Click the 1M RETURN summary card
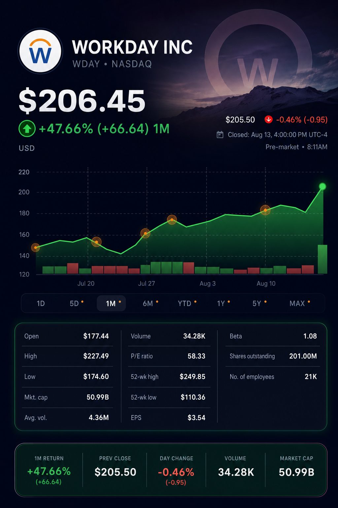This screenshot has height=508, width=338. pos(49,470)
